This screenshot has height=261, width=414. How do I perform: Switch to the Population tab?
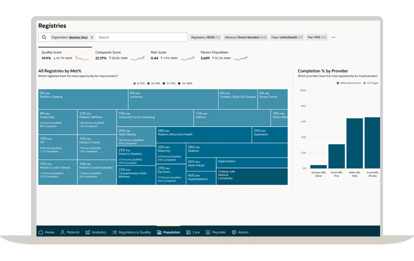168,232
